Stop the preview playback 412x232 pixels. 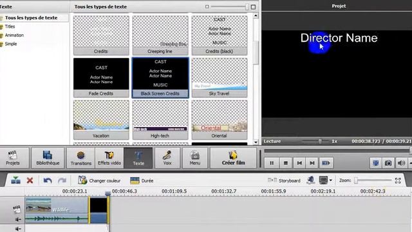tap(286, 163)
